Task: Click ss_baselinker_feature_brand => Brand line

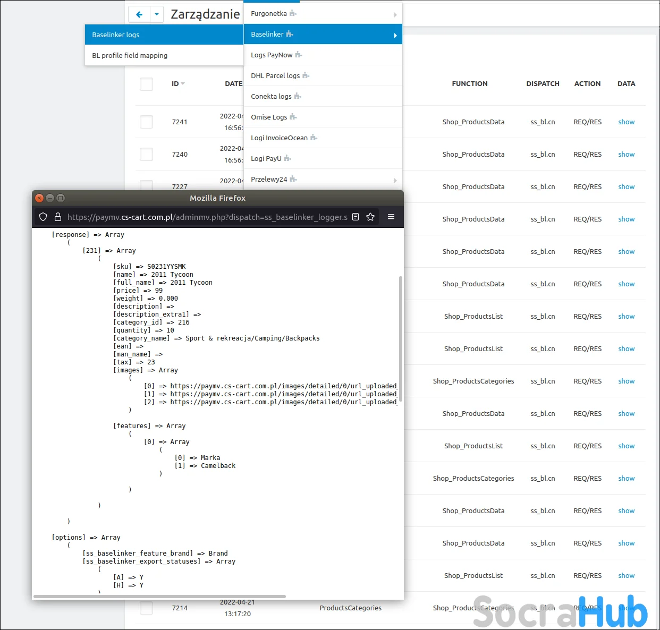Action: point(155,554)
